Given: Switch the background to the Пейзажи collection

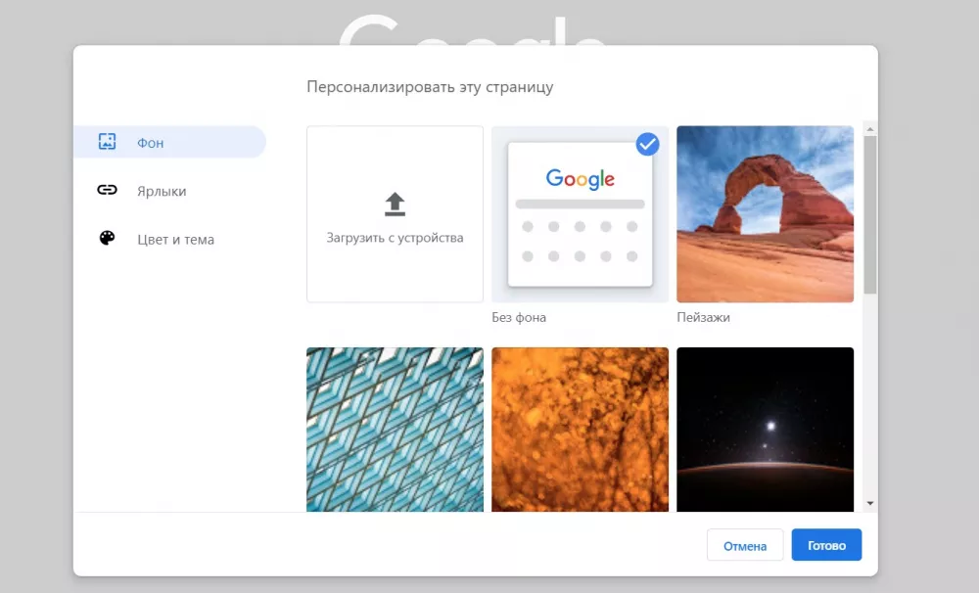Looking at the screenshot, I should (765, 214).
